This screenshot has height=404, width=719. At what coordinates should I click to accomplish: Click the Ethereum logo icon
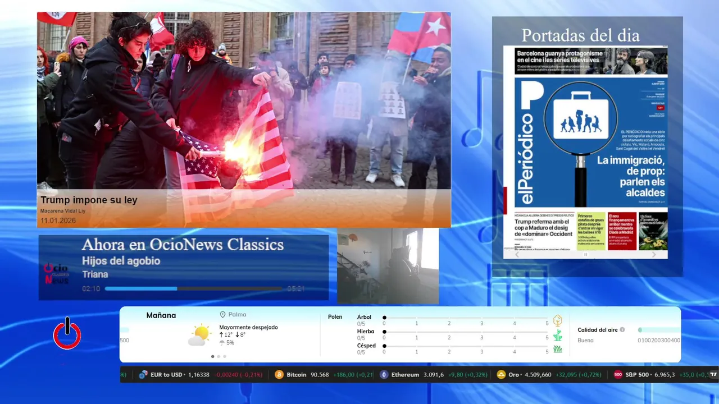pyautogui.click(x=384, y=374)
